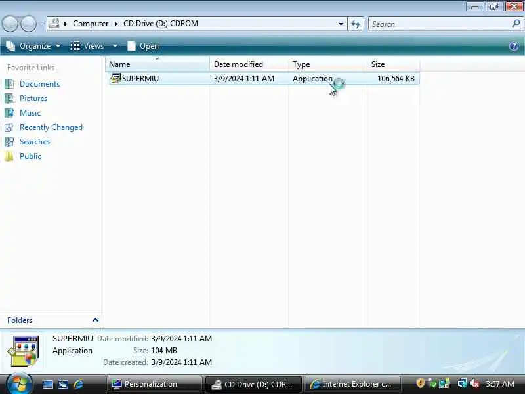Image resolution: width=525 pixels, height=394 pixels.
Task: Click the 106,564 KB size cell
Action: (x=396, y=78)
